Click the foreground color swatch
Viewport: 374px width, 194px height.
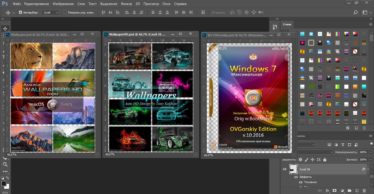point(4,184)
